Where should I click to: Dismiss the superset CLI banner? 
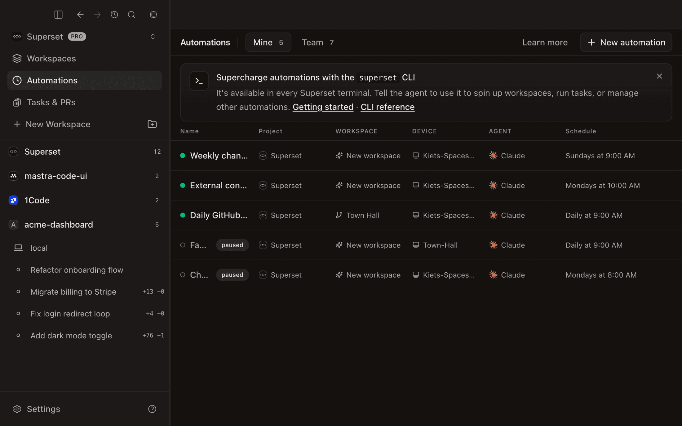tap(659, 76)
